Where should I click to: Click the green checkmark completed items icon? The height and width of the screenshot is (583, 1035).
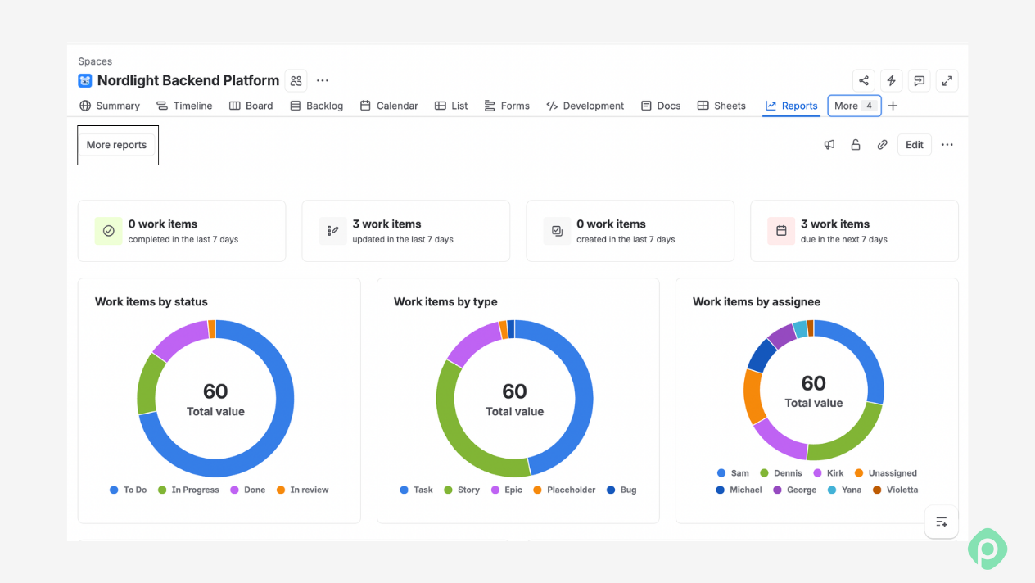coord(109,231)
